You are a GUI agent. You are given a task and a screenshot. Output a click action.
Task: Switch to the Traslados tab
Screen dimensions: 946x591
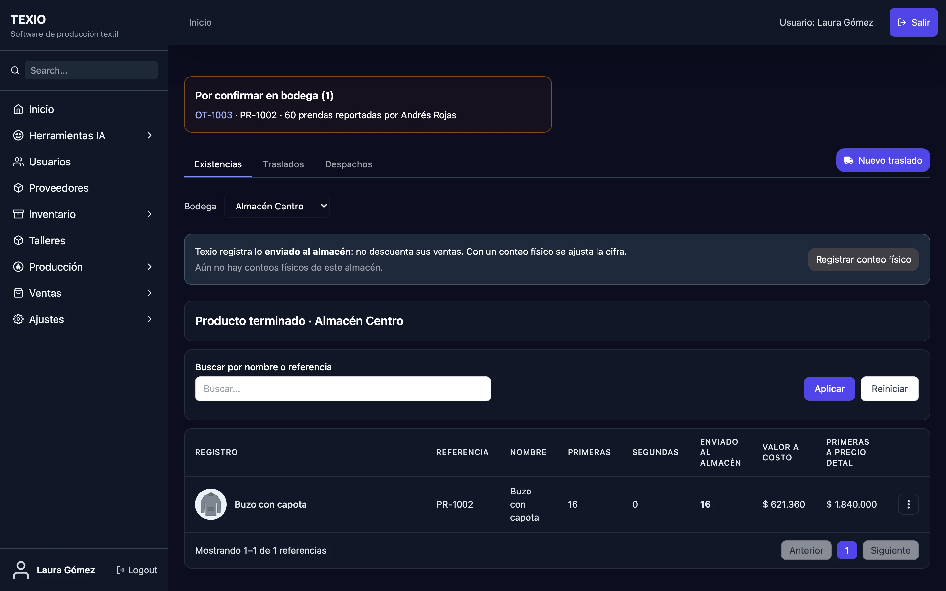283,164
